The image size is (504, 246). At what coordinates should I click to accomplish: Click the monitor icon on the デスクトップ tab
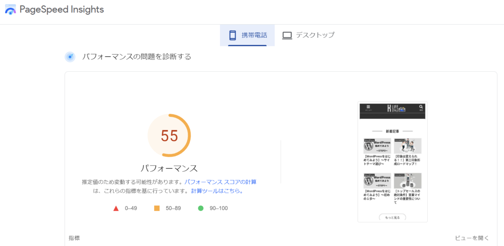pyautogui.click(x=287, y=35)
